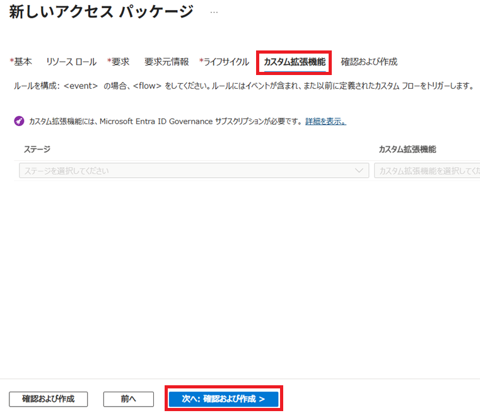Switch to the ライフサイクル tab

click(225, 62)
